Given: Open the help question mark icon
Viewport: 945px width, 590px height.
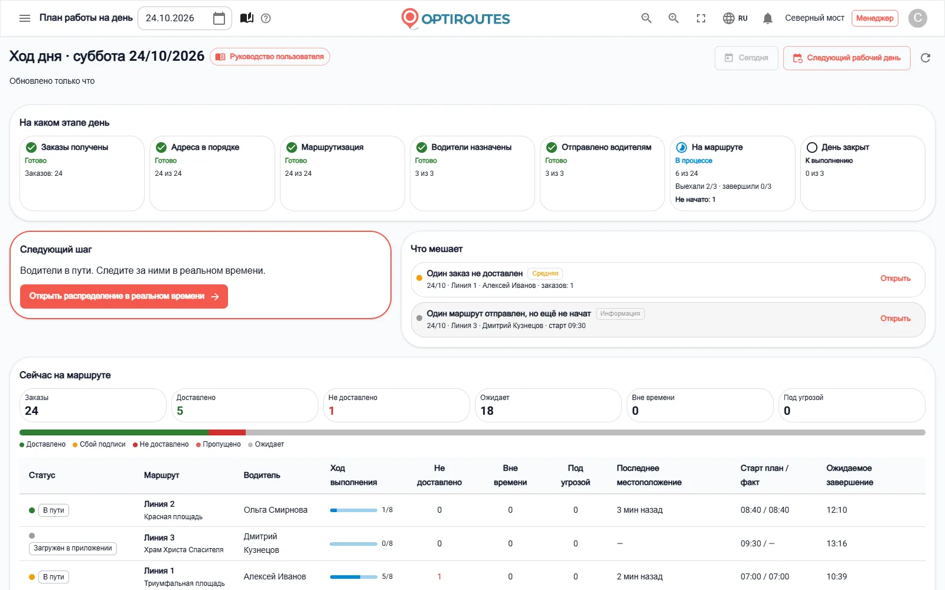Looking at the screenshot, I should 266,18.
